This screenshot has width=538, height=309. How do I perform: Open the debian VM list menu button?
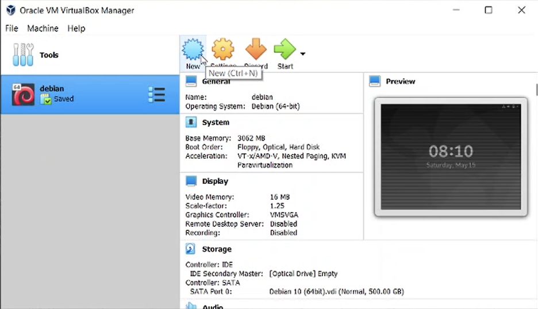156,95
